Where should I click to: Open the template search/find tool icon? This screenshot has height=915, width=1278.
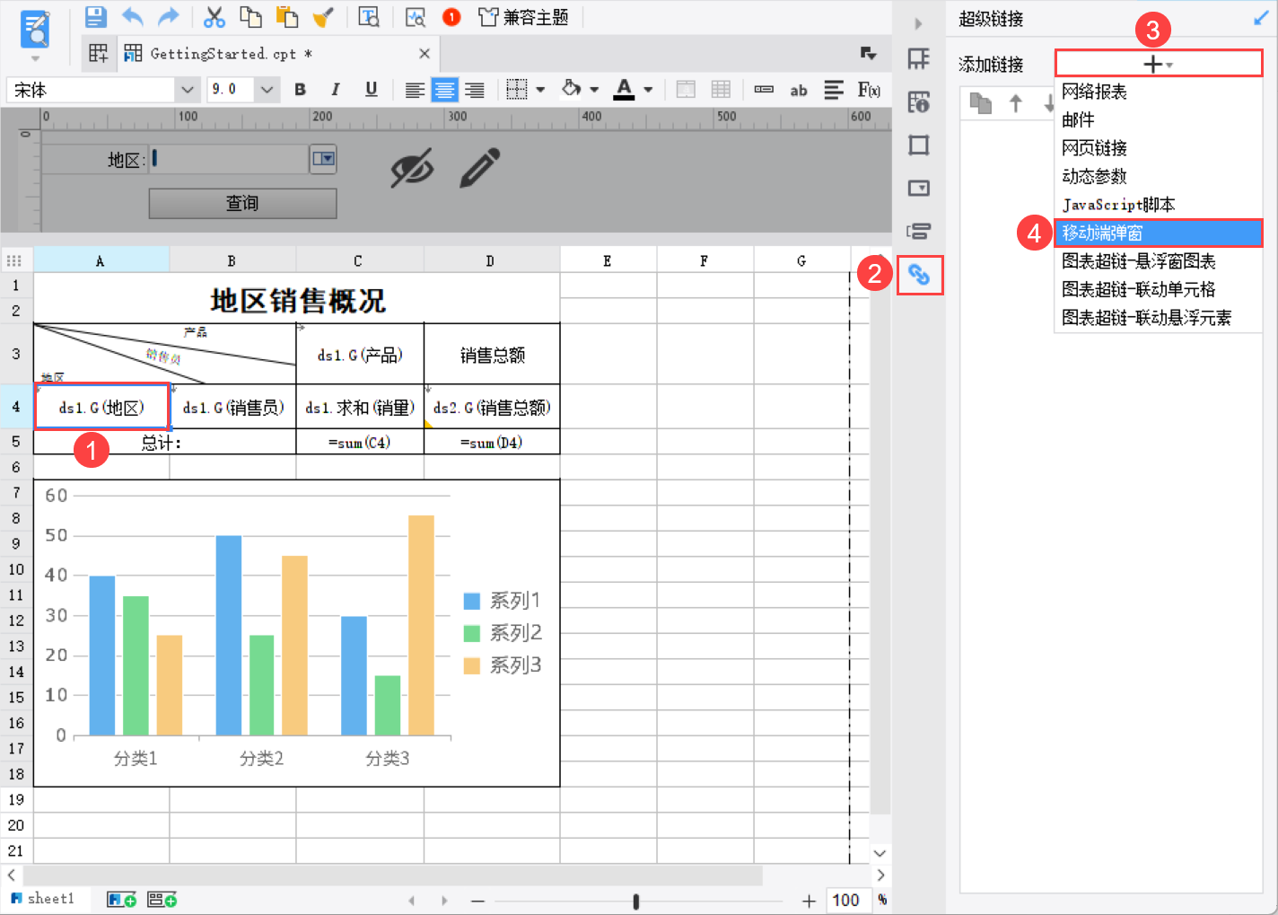click(x=369, y=16)
